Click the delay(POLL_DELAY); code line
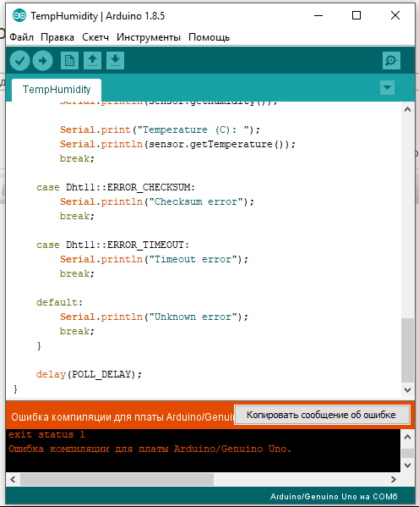Viewport: 419px width, 507px height. pos(89,374)
